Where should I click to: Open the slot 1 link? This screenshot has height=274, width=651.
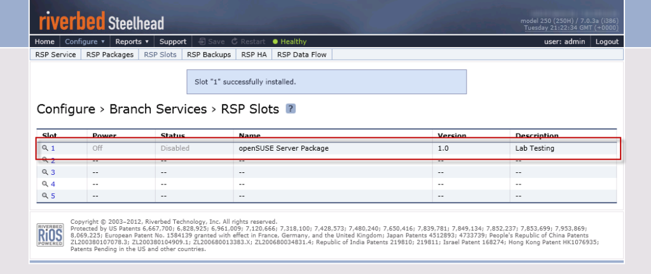coord(53,147)
